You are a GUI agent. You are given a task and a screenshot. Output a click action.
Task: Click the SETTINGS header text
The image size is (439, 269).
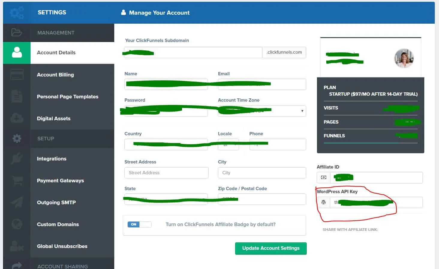pyautogui.click(x=52, y=12)
